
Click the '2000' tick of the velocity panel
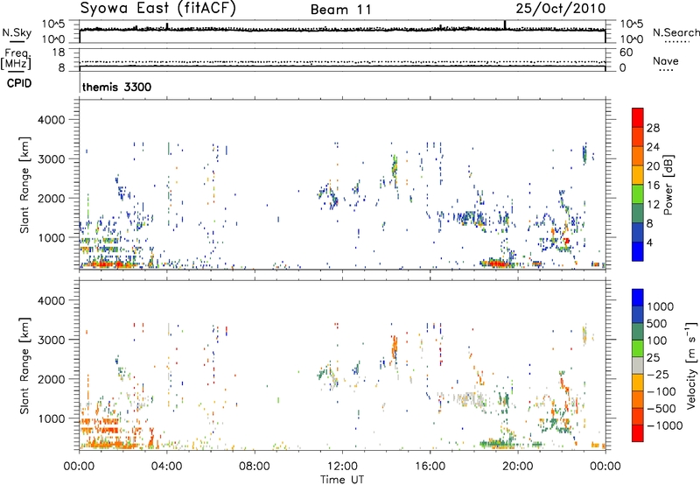coord(52,379)
